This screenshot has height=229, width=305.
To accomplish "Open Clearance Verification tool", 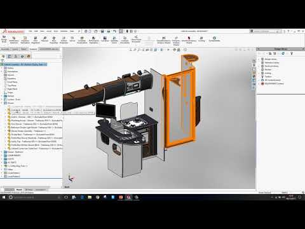I will point(25,39).
